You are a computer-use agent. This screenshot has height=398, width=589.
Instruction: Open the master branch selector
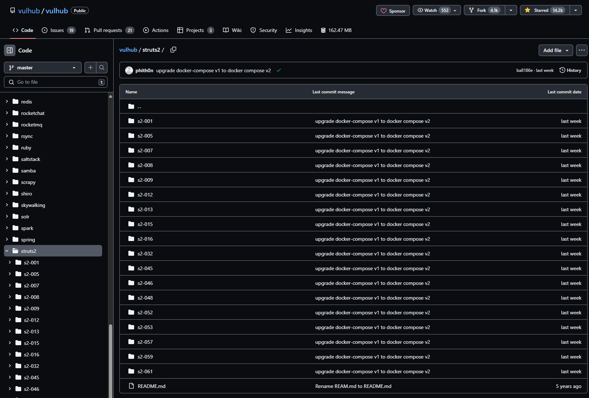[43, 68]
